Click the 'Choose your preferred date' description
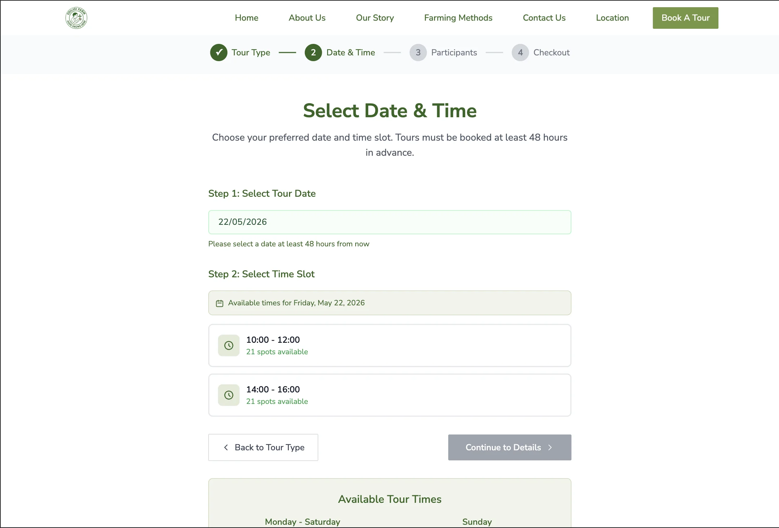The width and height of the screenshot is (779, 528). [x=390, y=145]
